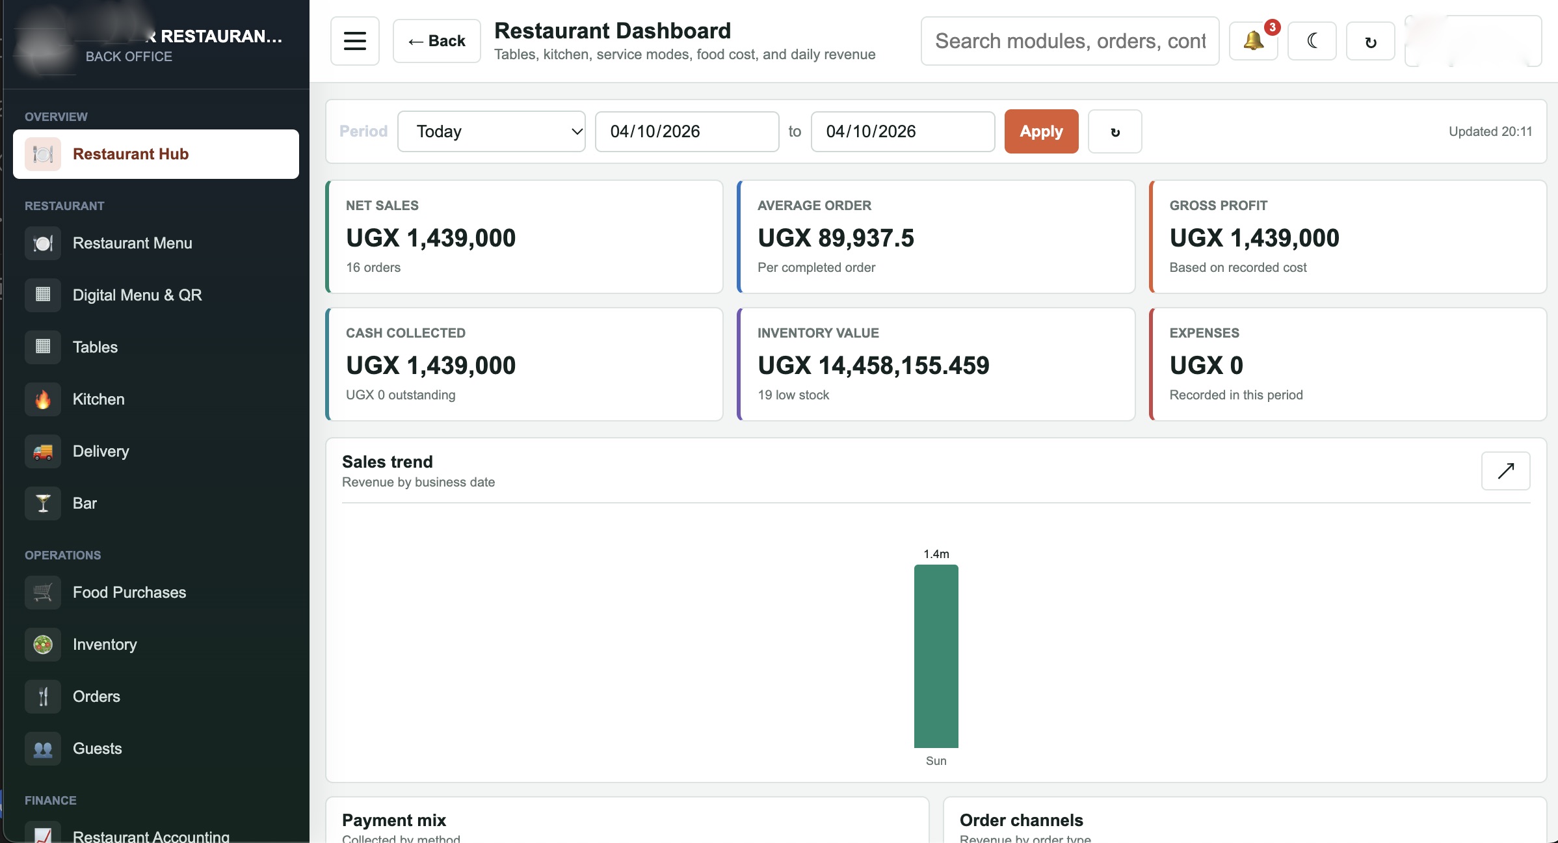Open Delivery sidebar item
Image resolution: width=1558 pixels, height=843 pixels.
click(156, 451)
